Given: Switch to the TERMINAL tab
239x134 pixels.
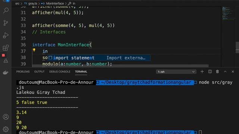Looking at the screenshot, I should pyautogui.click(x=81, y=72).
